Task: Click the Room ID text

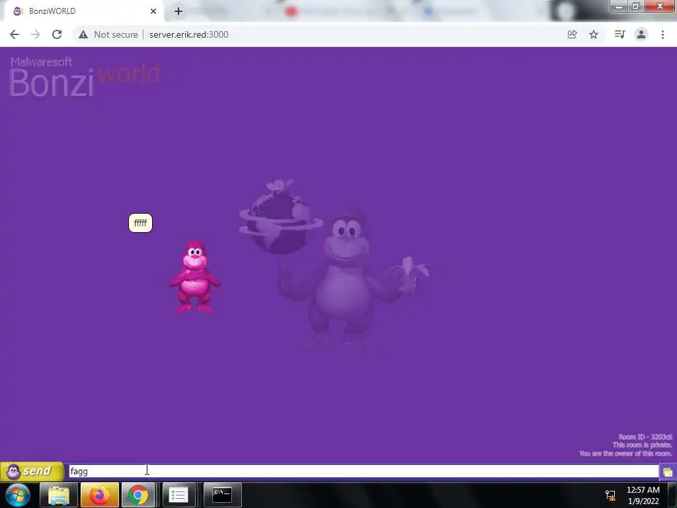Action: point(645,437)
